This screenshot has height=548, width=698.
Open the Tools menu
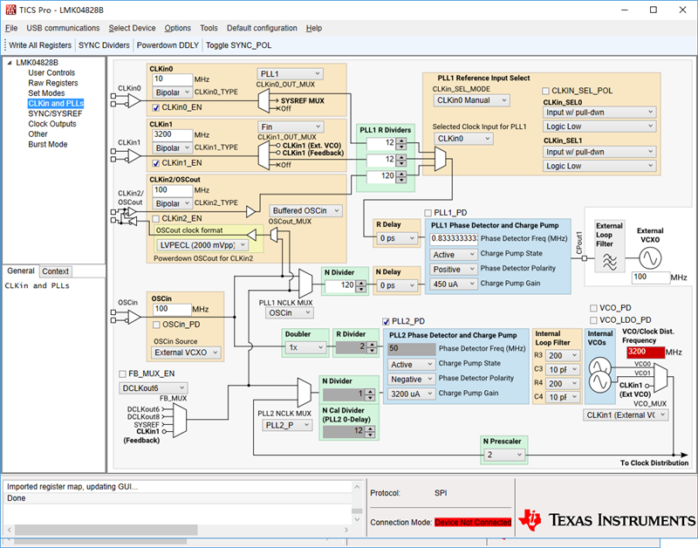209,28
